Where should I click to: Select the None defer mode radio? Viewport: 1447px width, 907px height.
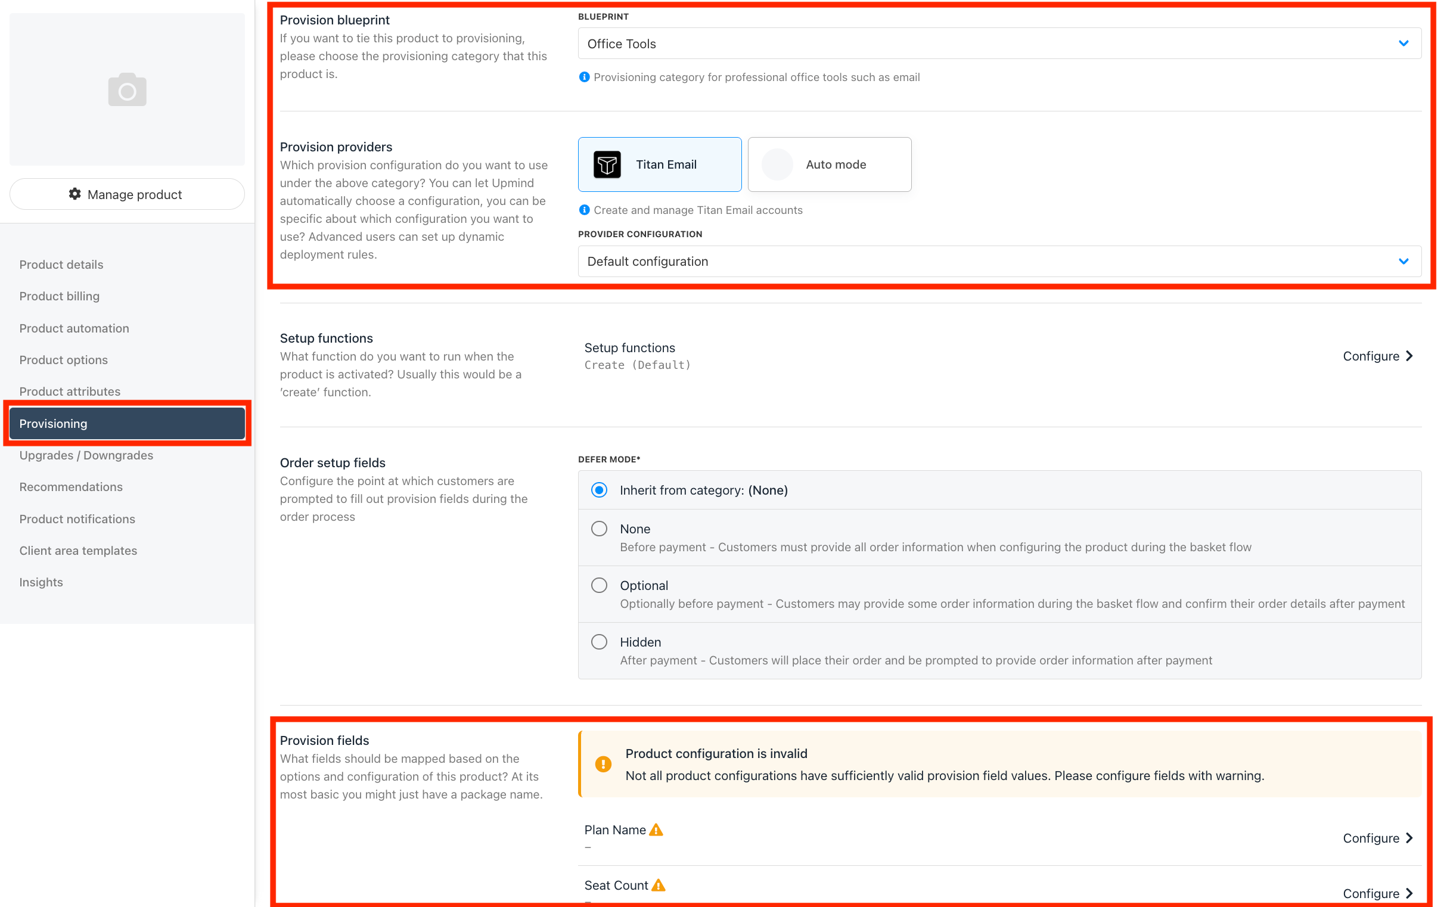599,529
